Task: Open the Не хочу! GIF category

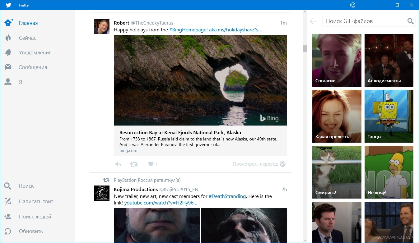Action: pyautogui.click(x=389, y=172)
